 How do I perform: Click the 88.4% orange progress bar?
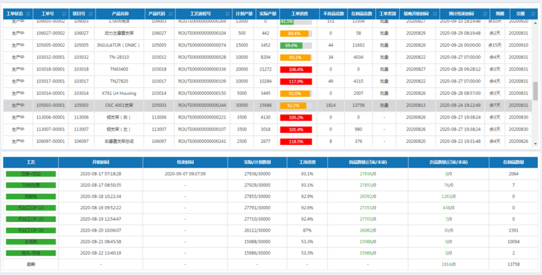click(x=294, y=33)
